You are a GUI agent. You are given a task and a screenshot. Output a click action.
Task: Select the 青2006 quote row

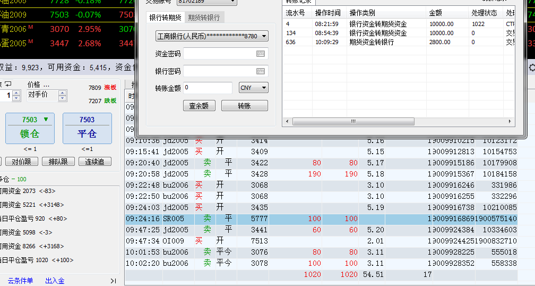pyautogui.click(x=67, y=29)
